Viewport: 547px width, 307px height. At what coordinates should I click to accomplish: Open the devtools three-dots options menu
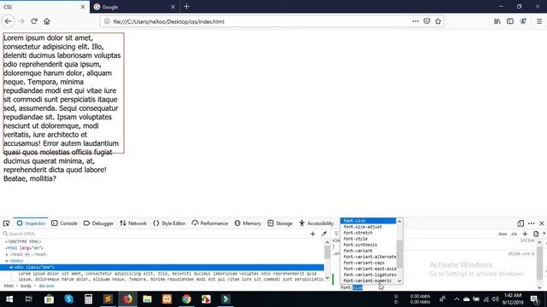532,223
